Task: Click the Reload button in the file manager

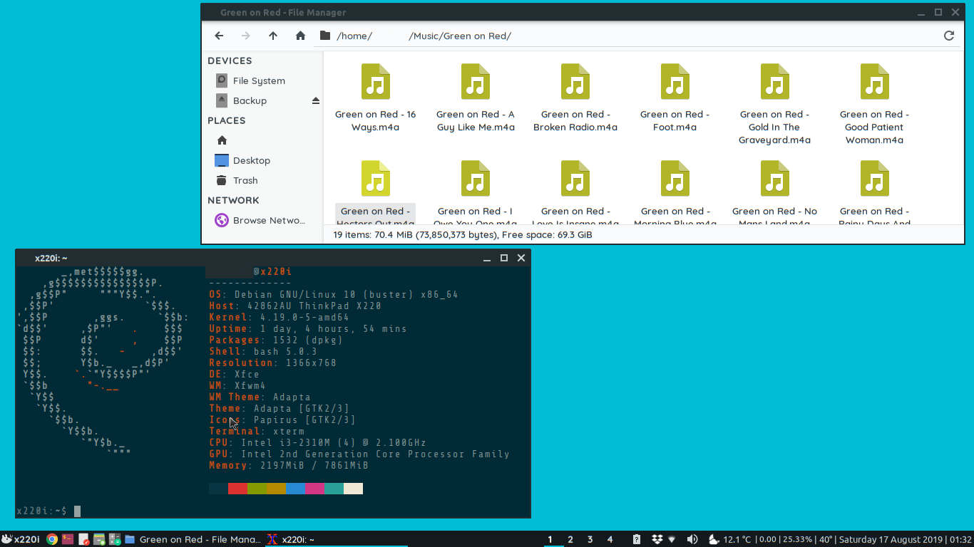Action: point(949,36)
